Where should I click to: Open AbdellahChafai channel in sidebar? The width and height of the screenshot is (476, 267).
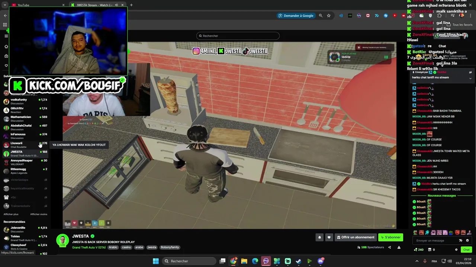(25, 127)
